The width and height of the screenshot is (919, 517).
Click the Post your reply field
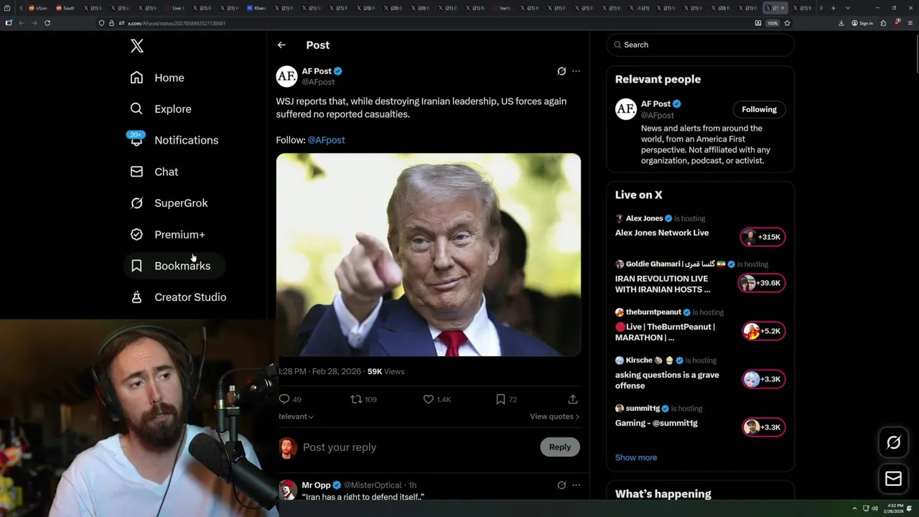pos(416,447)
